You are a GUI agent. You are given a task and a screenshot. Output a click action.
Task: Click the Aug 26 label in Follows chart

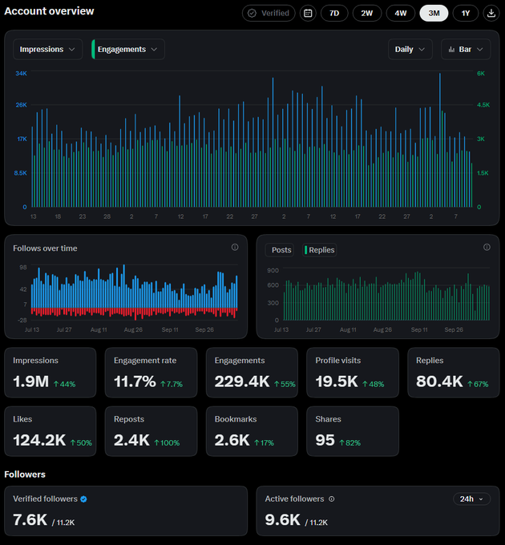click(133, 329)
